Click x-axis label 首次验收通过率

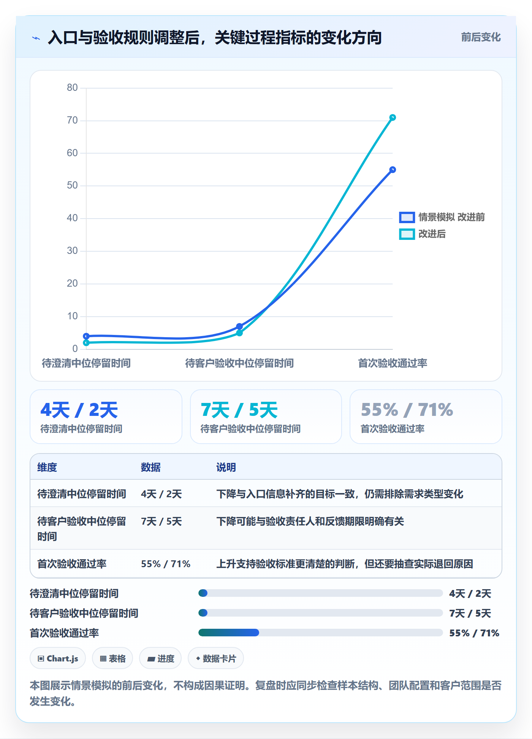point(393,363)
